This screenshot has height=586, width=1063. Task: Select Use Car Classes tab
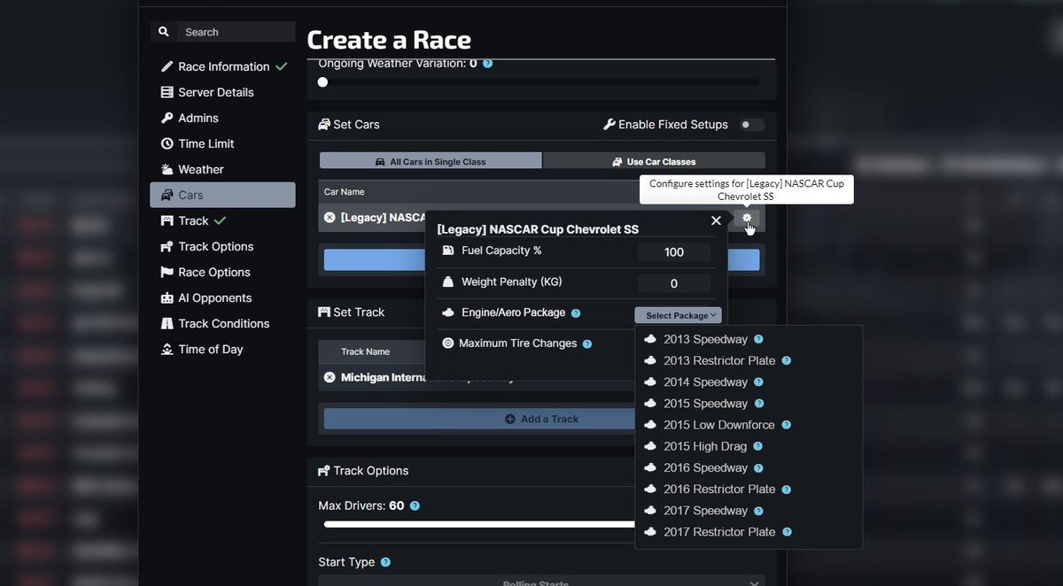pyautogui.click(x=654, y=161)
